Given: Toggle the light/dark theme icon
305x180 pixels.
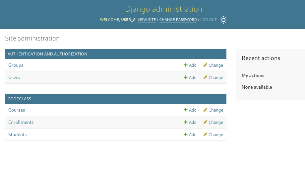Looking at the screenshot, I should (223, 20).
